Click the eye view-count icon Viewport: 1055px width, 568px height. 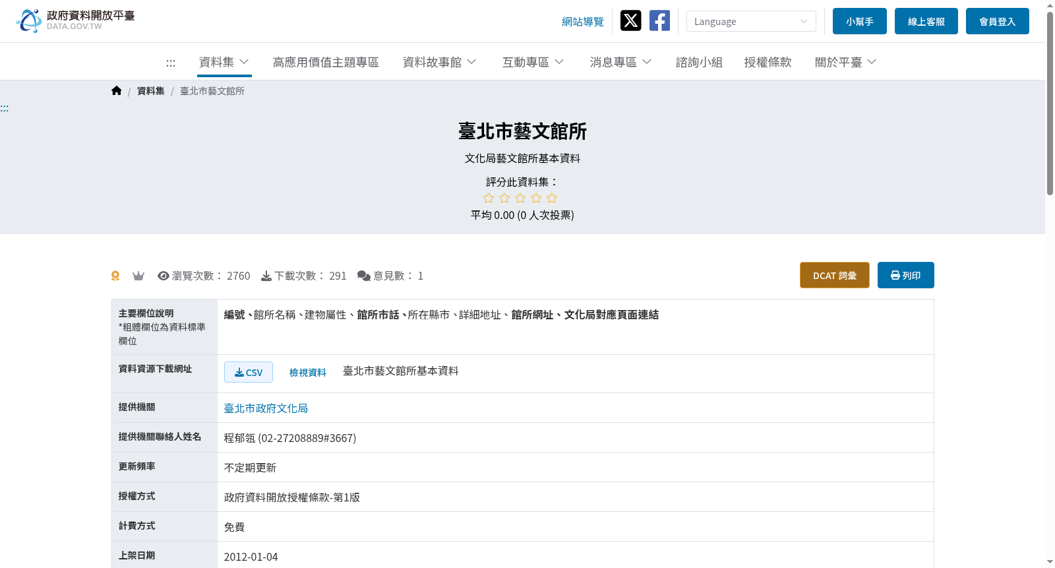pos(164,276)
